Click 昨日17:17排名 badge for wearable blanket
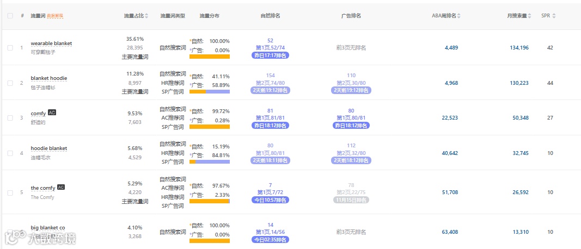The width and height of the screenshot is (581, 249). click(271, 55)
